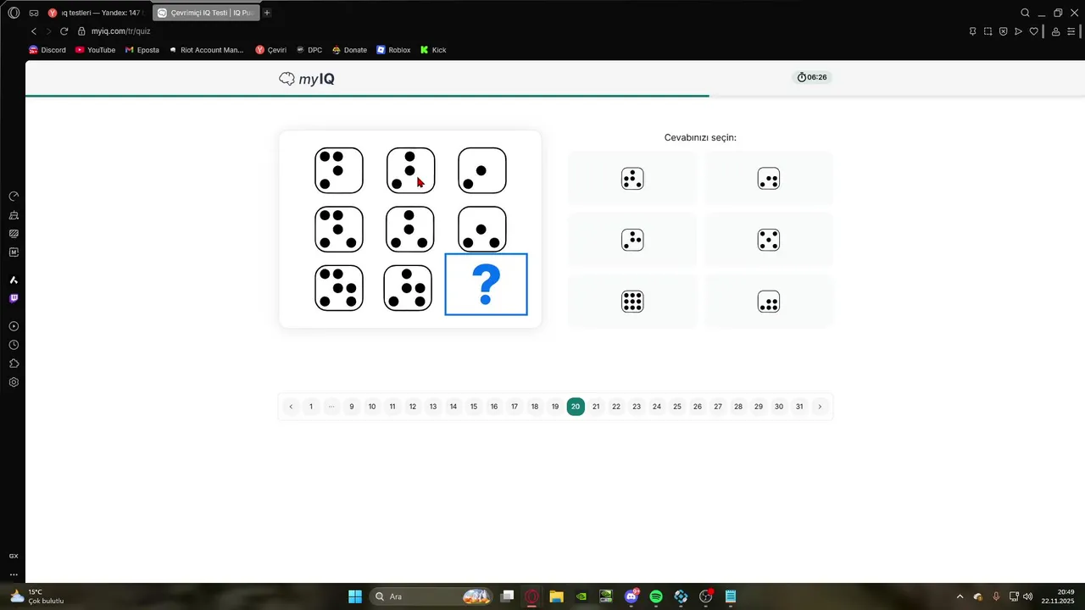1085x610 pixels.
Task: Open the Çeviri bookmark
Action: pos(271,50)
